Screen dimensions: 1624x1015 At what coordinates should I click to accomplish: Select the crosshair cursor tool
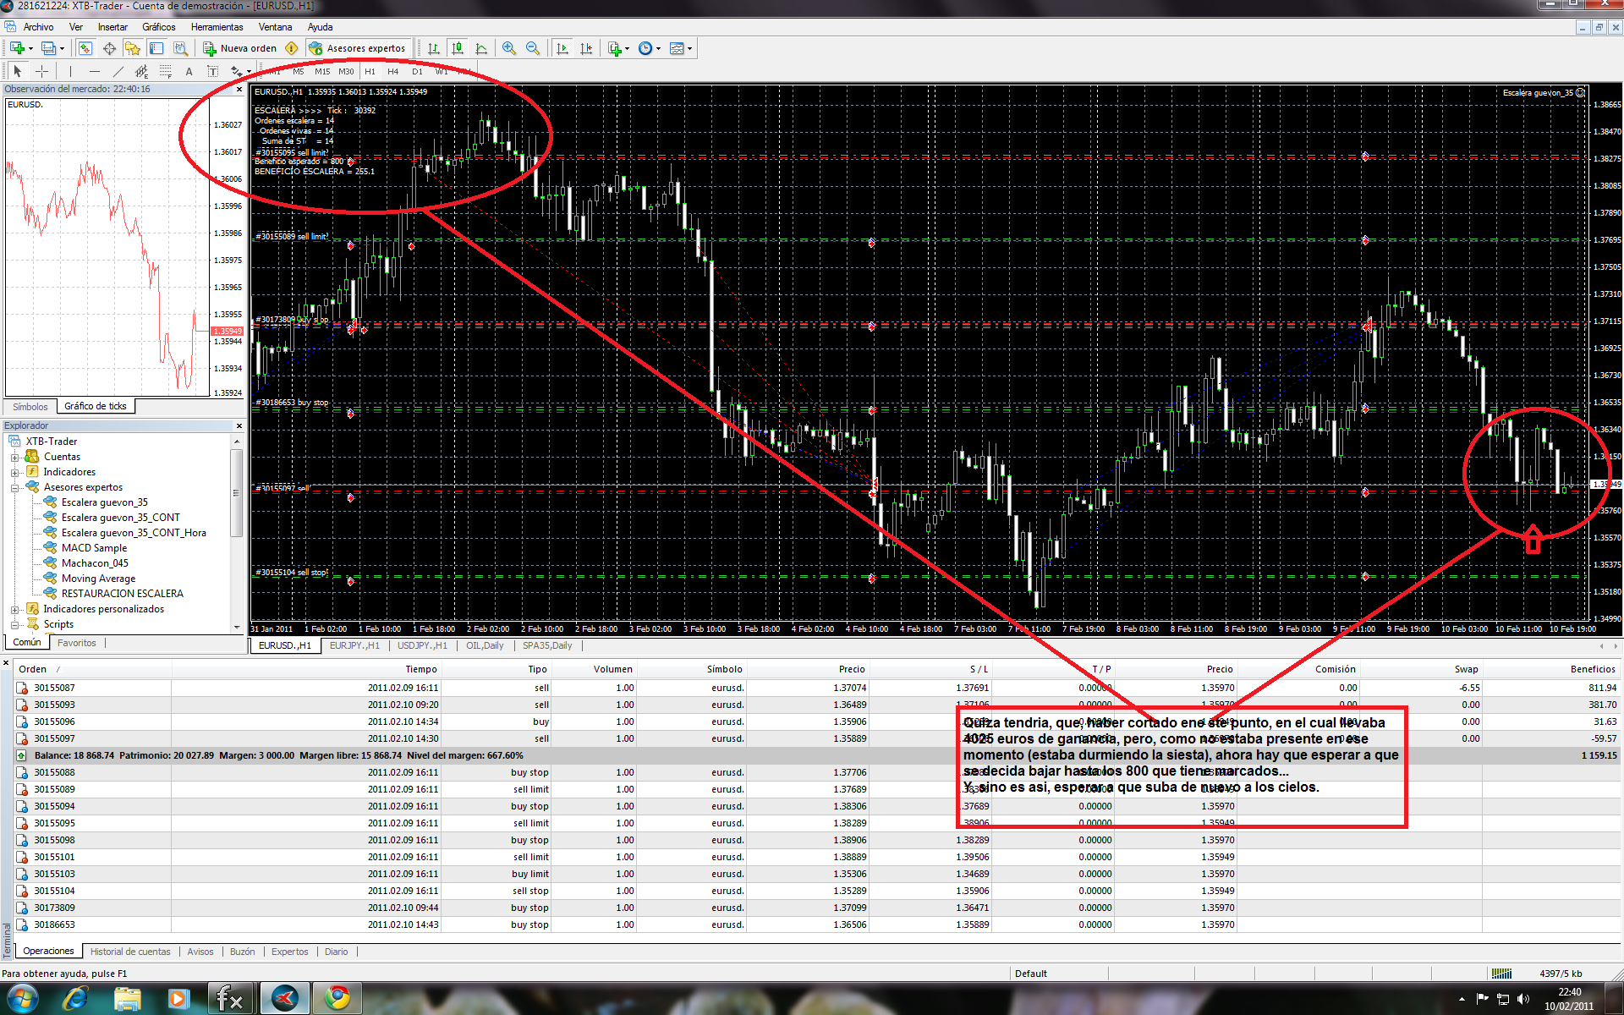41,71
